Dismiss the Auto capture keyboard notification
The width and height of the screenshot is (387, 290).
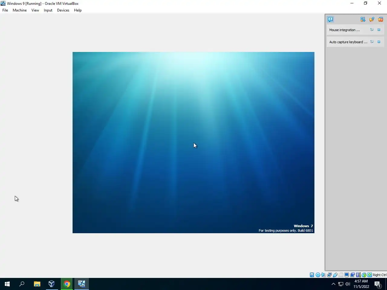tap(379, 42)
